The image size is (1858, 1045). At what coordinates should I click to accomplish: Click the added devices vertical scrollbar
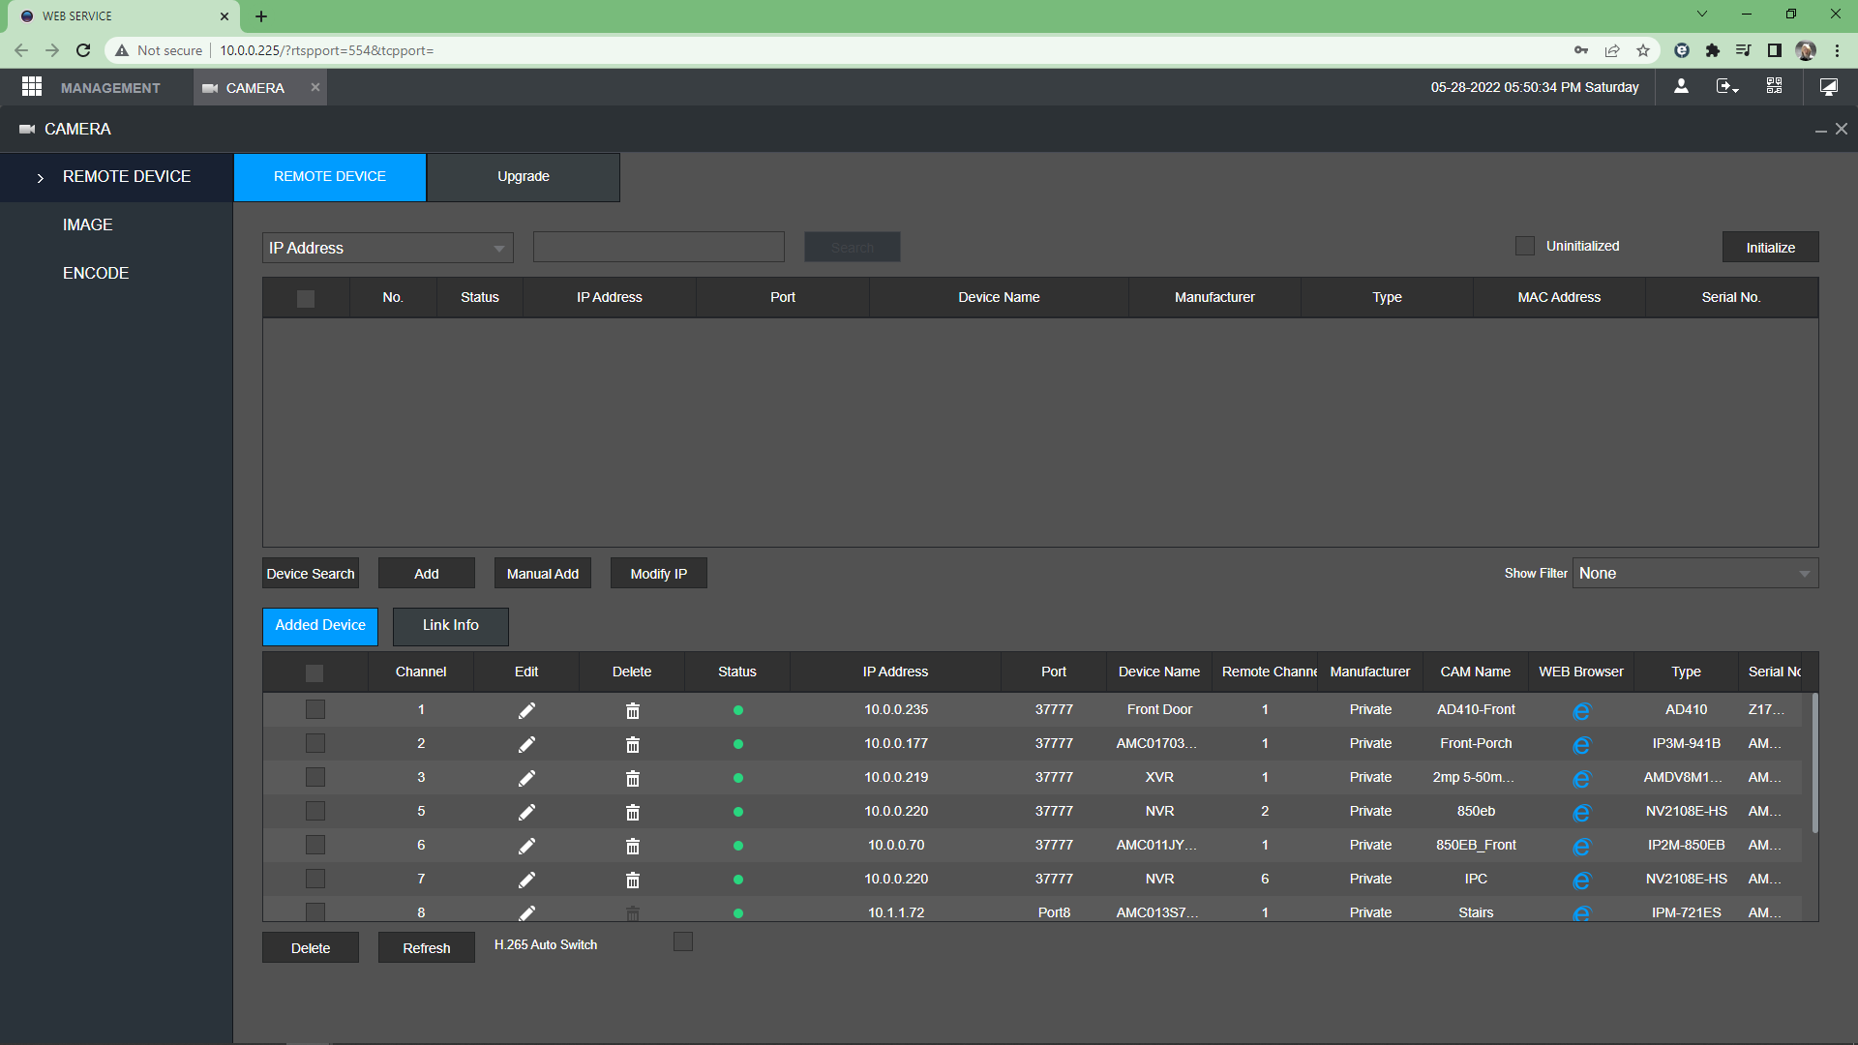coord(1814,762)
